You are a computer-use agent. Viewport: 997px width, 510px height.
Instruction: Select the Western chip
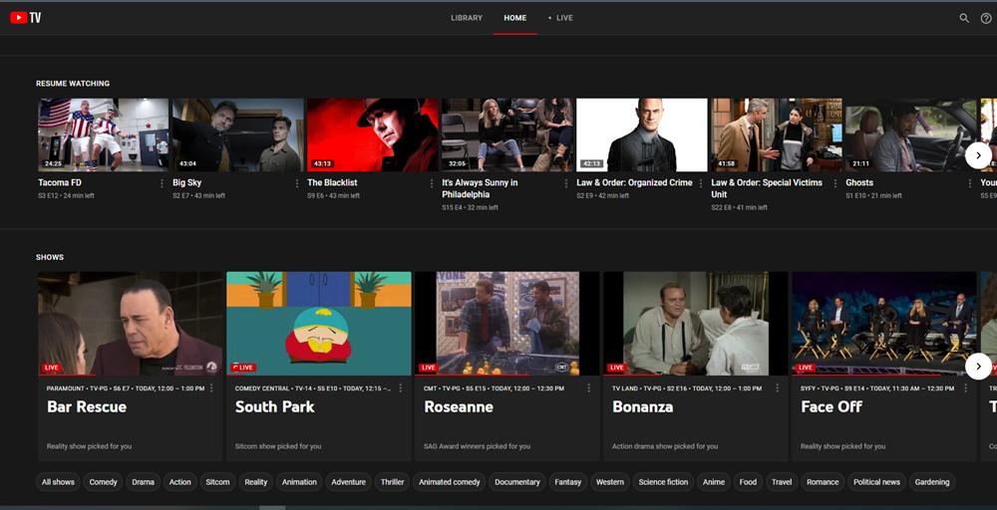coord(610,482)
